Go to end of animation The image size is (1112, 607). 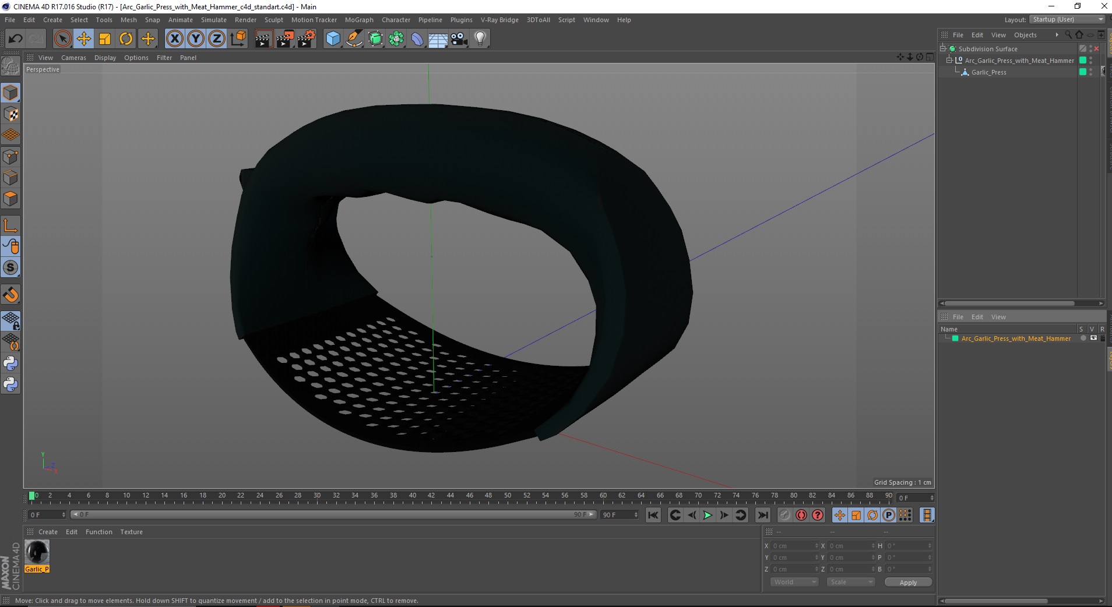(x=762, y=515)
